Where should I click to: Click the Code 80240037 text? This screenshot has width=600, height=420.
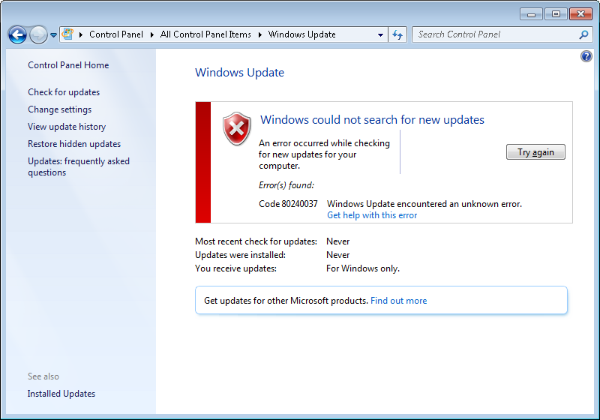pos(288,204)
